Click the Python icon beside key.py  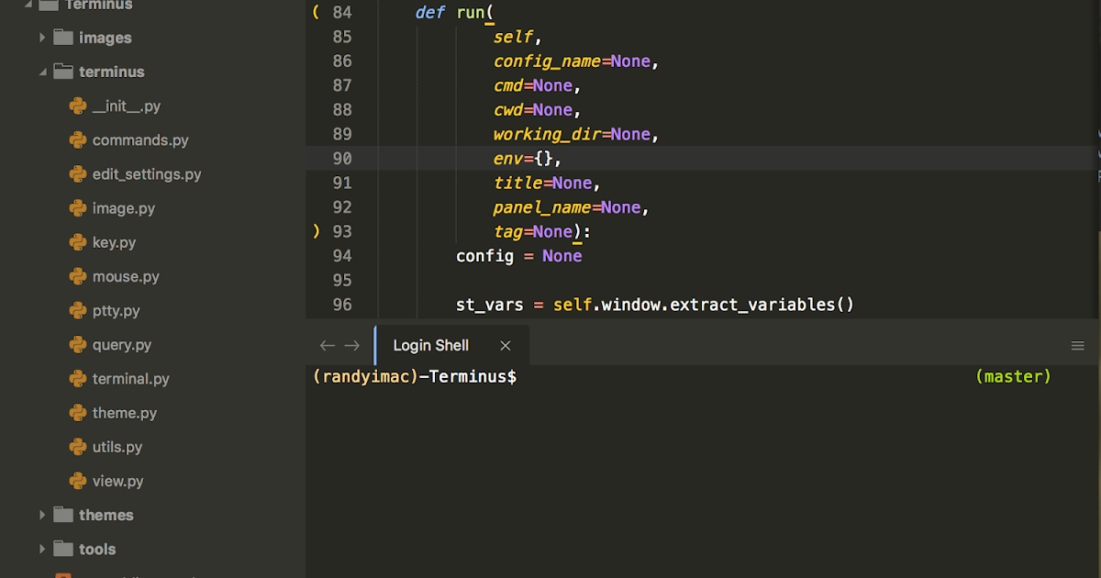point(78,242)
